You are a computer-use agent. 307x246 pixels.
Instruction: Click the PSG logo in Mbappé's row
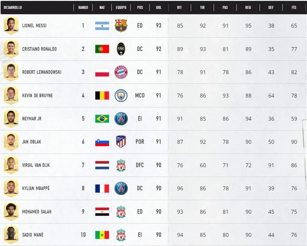coord(121,188)
